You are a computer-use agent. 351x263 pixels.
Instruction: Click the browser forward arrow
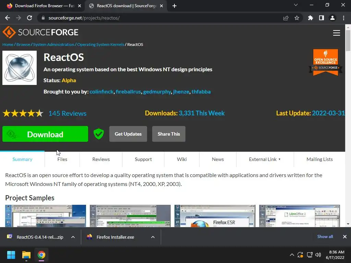[x=19, y=18]
